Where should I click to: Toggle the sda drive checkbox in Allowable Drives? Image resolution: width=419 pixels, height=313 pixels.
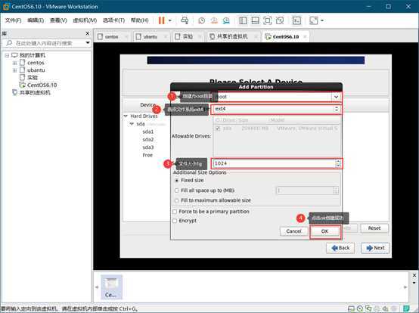pos(218,129)
